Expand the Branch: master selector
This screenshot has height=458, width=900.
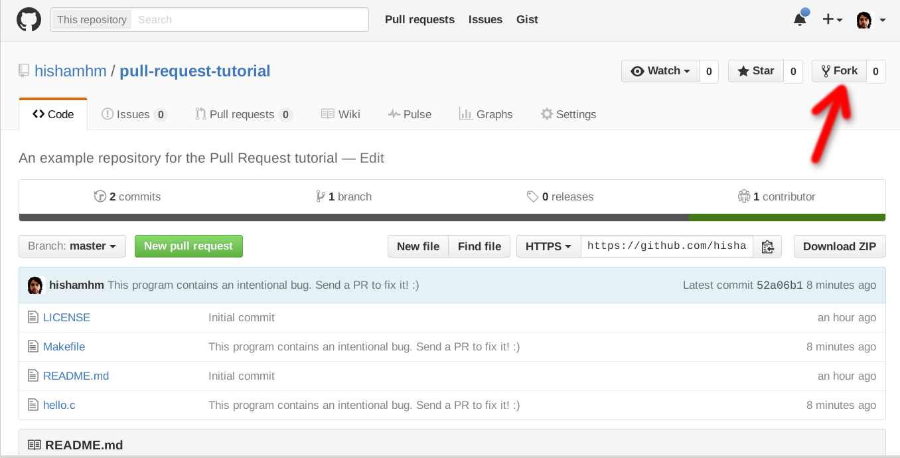(x=72, y=246)
